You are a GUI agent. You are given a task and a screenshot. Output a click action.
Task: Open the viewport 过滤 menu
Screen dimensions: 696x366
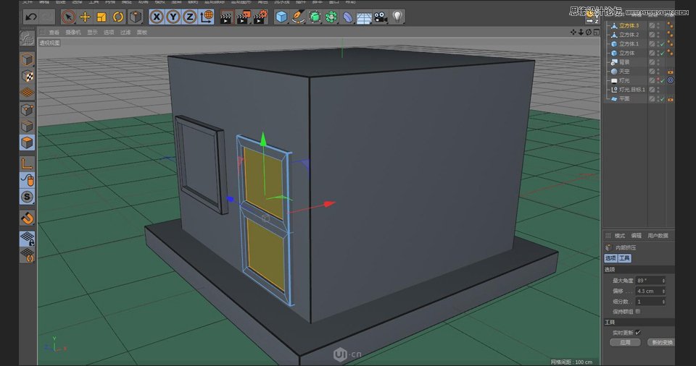click(125, 33)
